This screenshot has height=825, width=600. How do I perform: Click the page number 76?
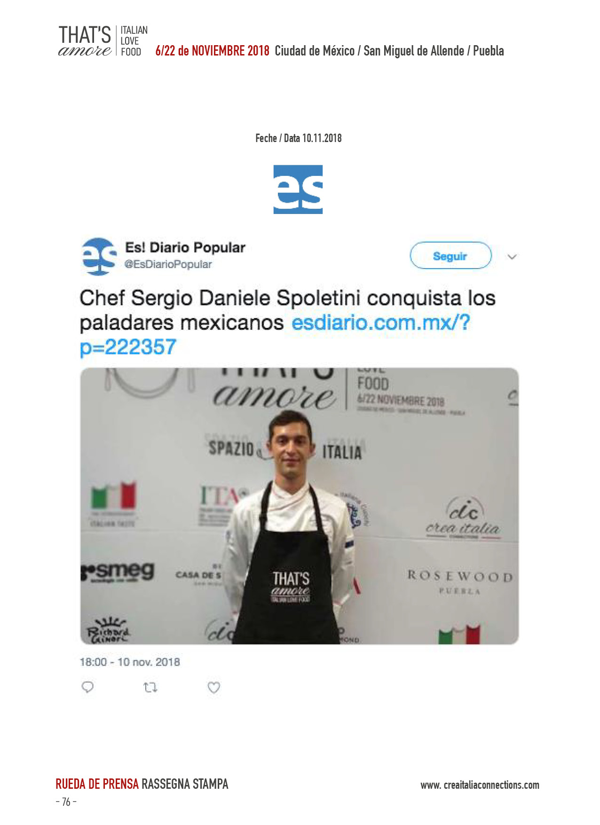(66, 802)
